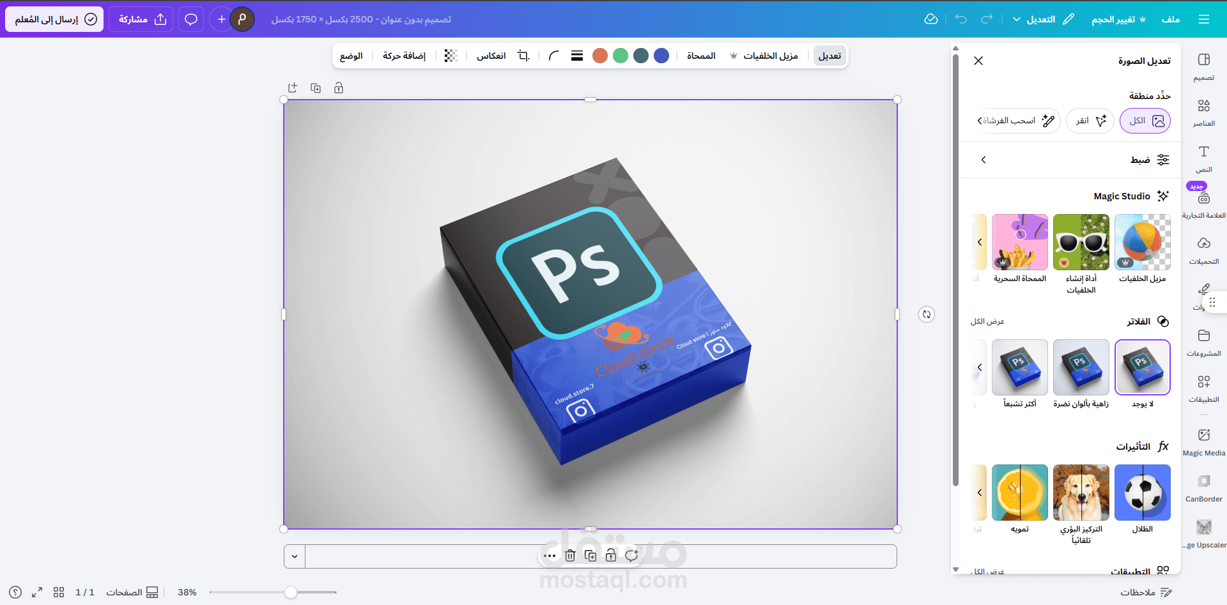Apply التركيز البؤري تلقائياً auto focus effect
This screenshot has height=605, width=1227.
coord(1081,493)
